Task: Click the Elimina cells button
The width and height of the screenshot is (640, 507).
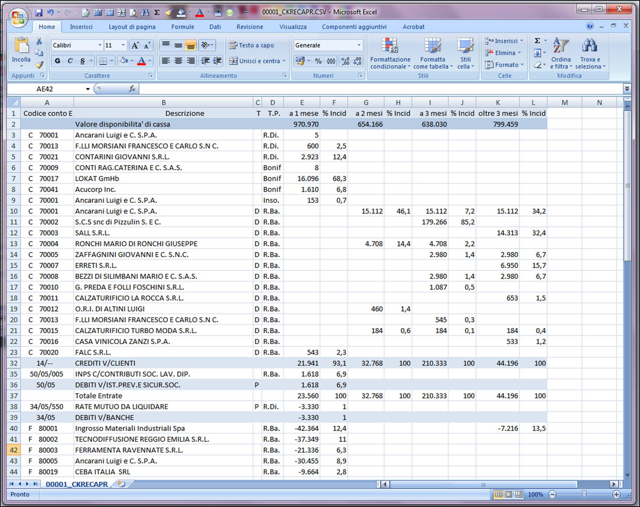Action: click(x=503, y=53)
